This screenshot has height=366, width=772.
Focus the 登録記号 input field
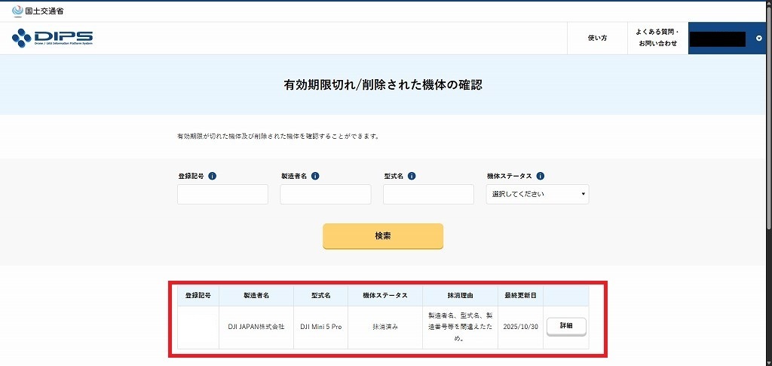(222, 195)
